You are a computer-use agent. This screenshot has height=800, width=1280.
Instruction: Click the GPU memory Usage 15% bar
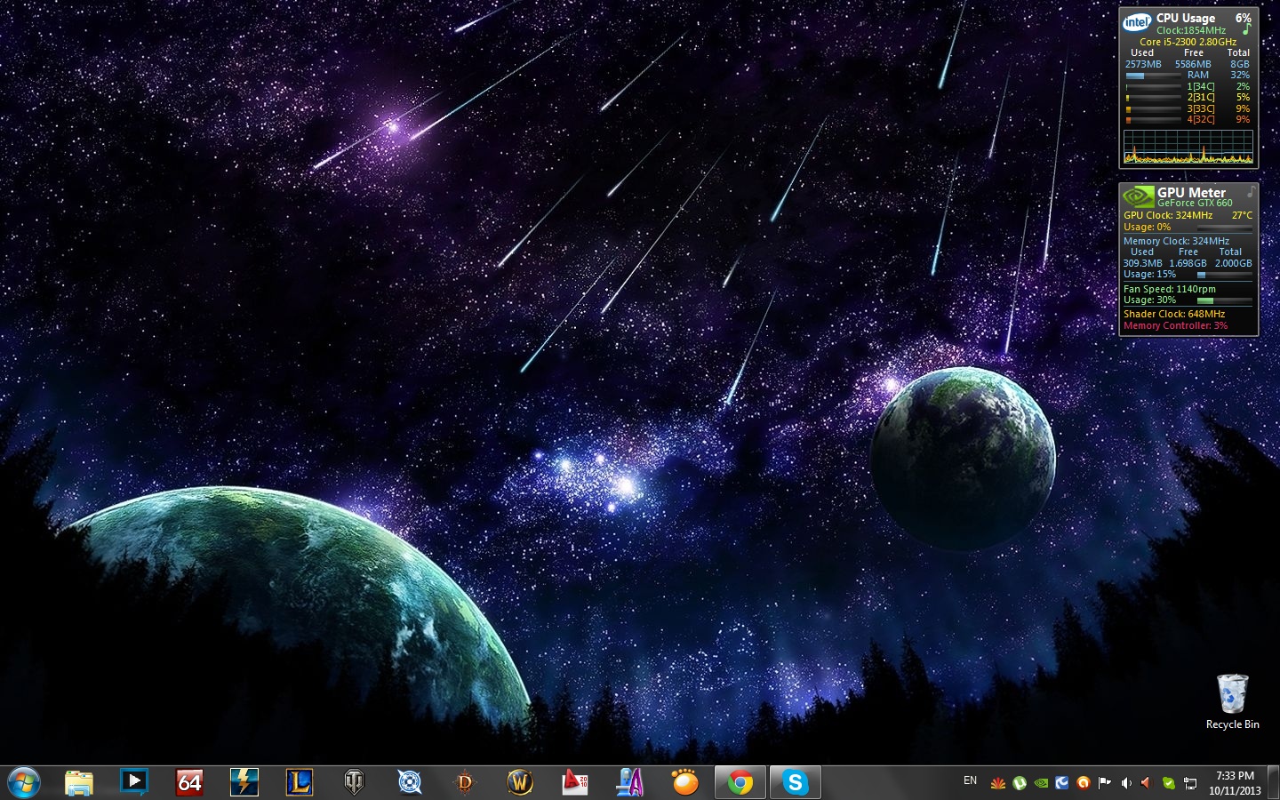point(1224,276)
